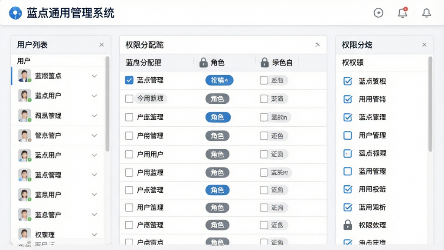
Task: Check the 用户管理 row checkbox in center table
Action: (129, 207)
